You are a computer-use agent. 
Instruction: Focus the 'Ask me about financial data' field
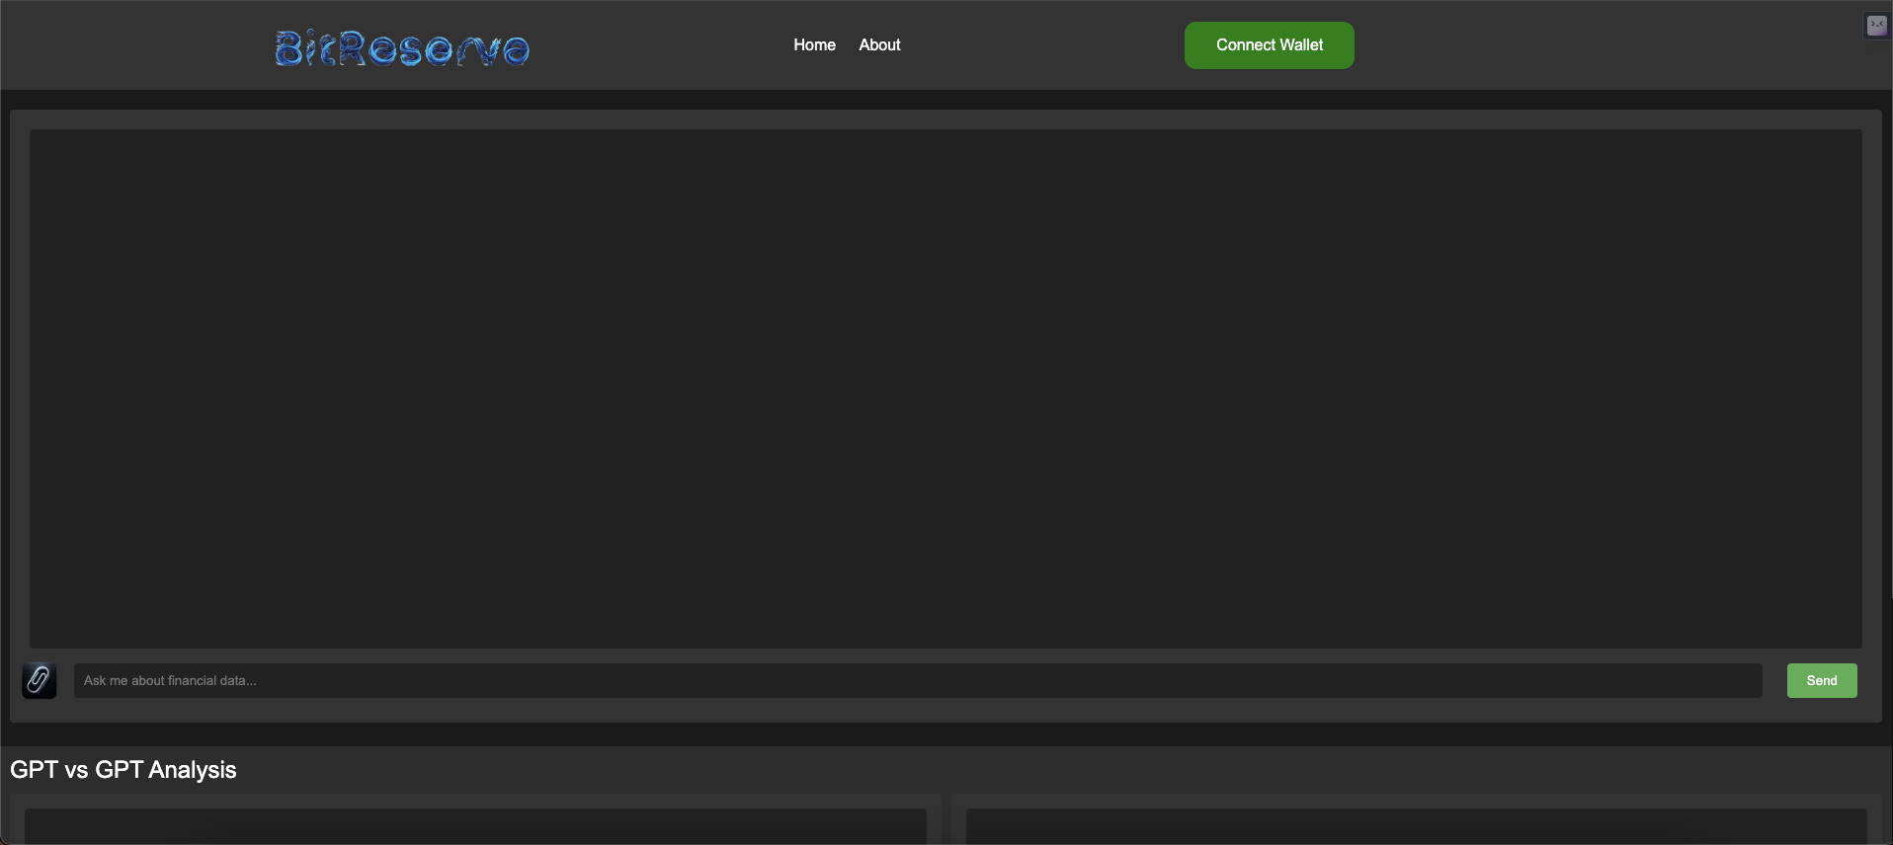pos(917,680)
